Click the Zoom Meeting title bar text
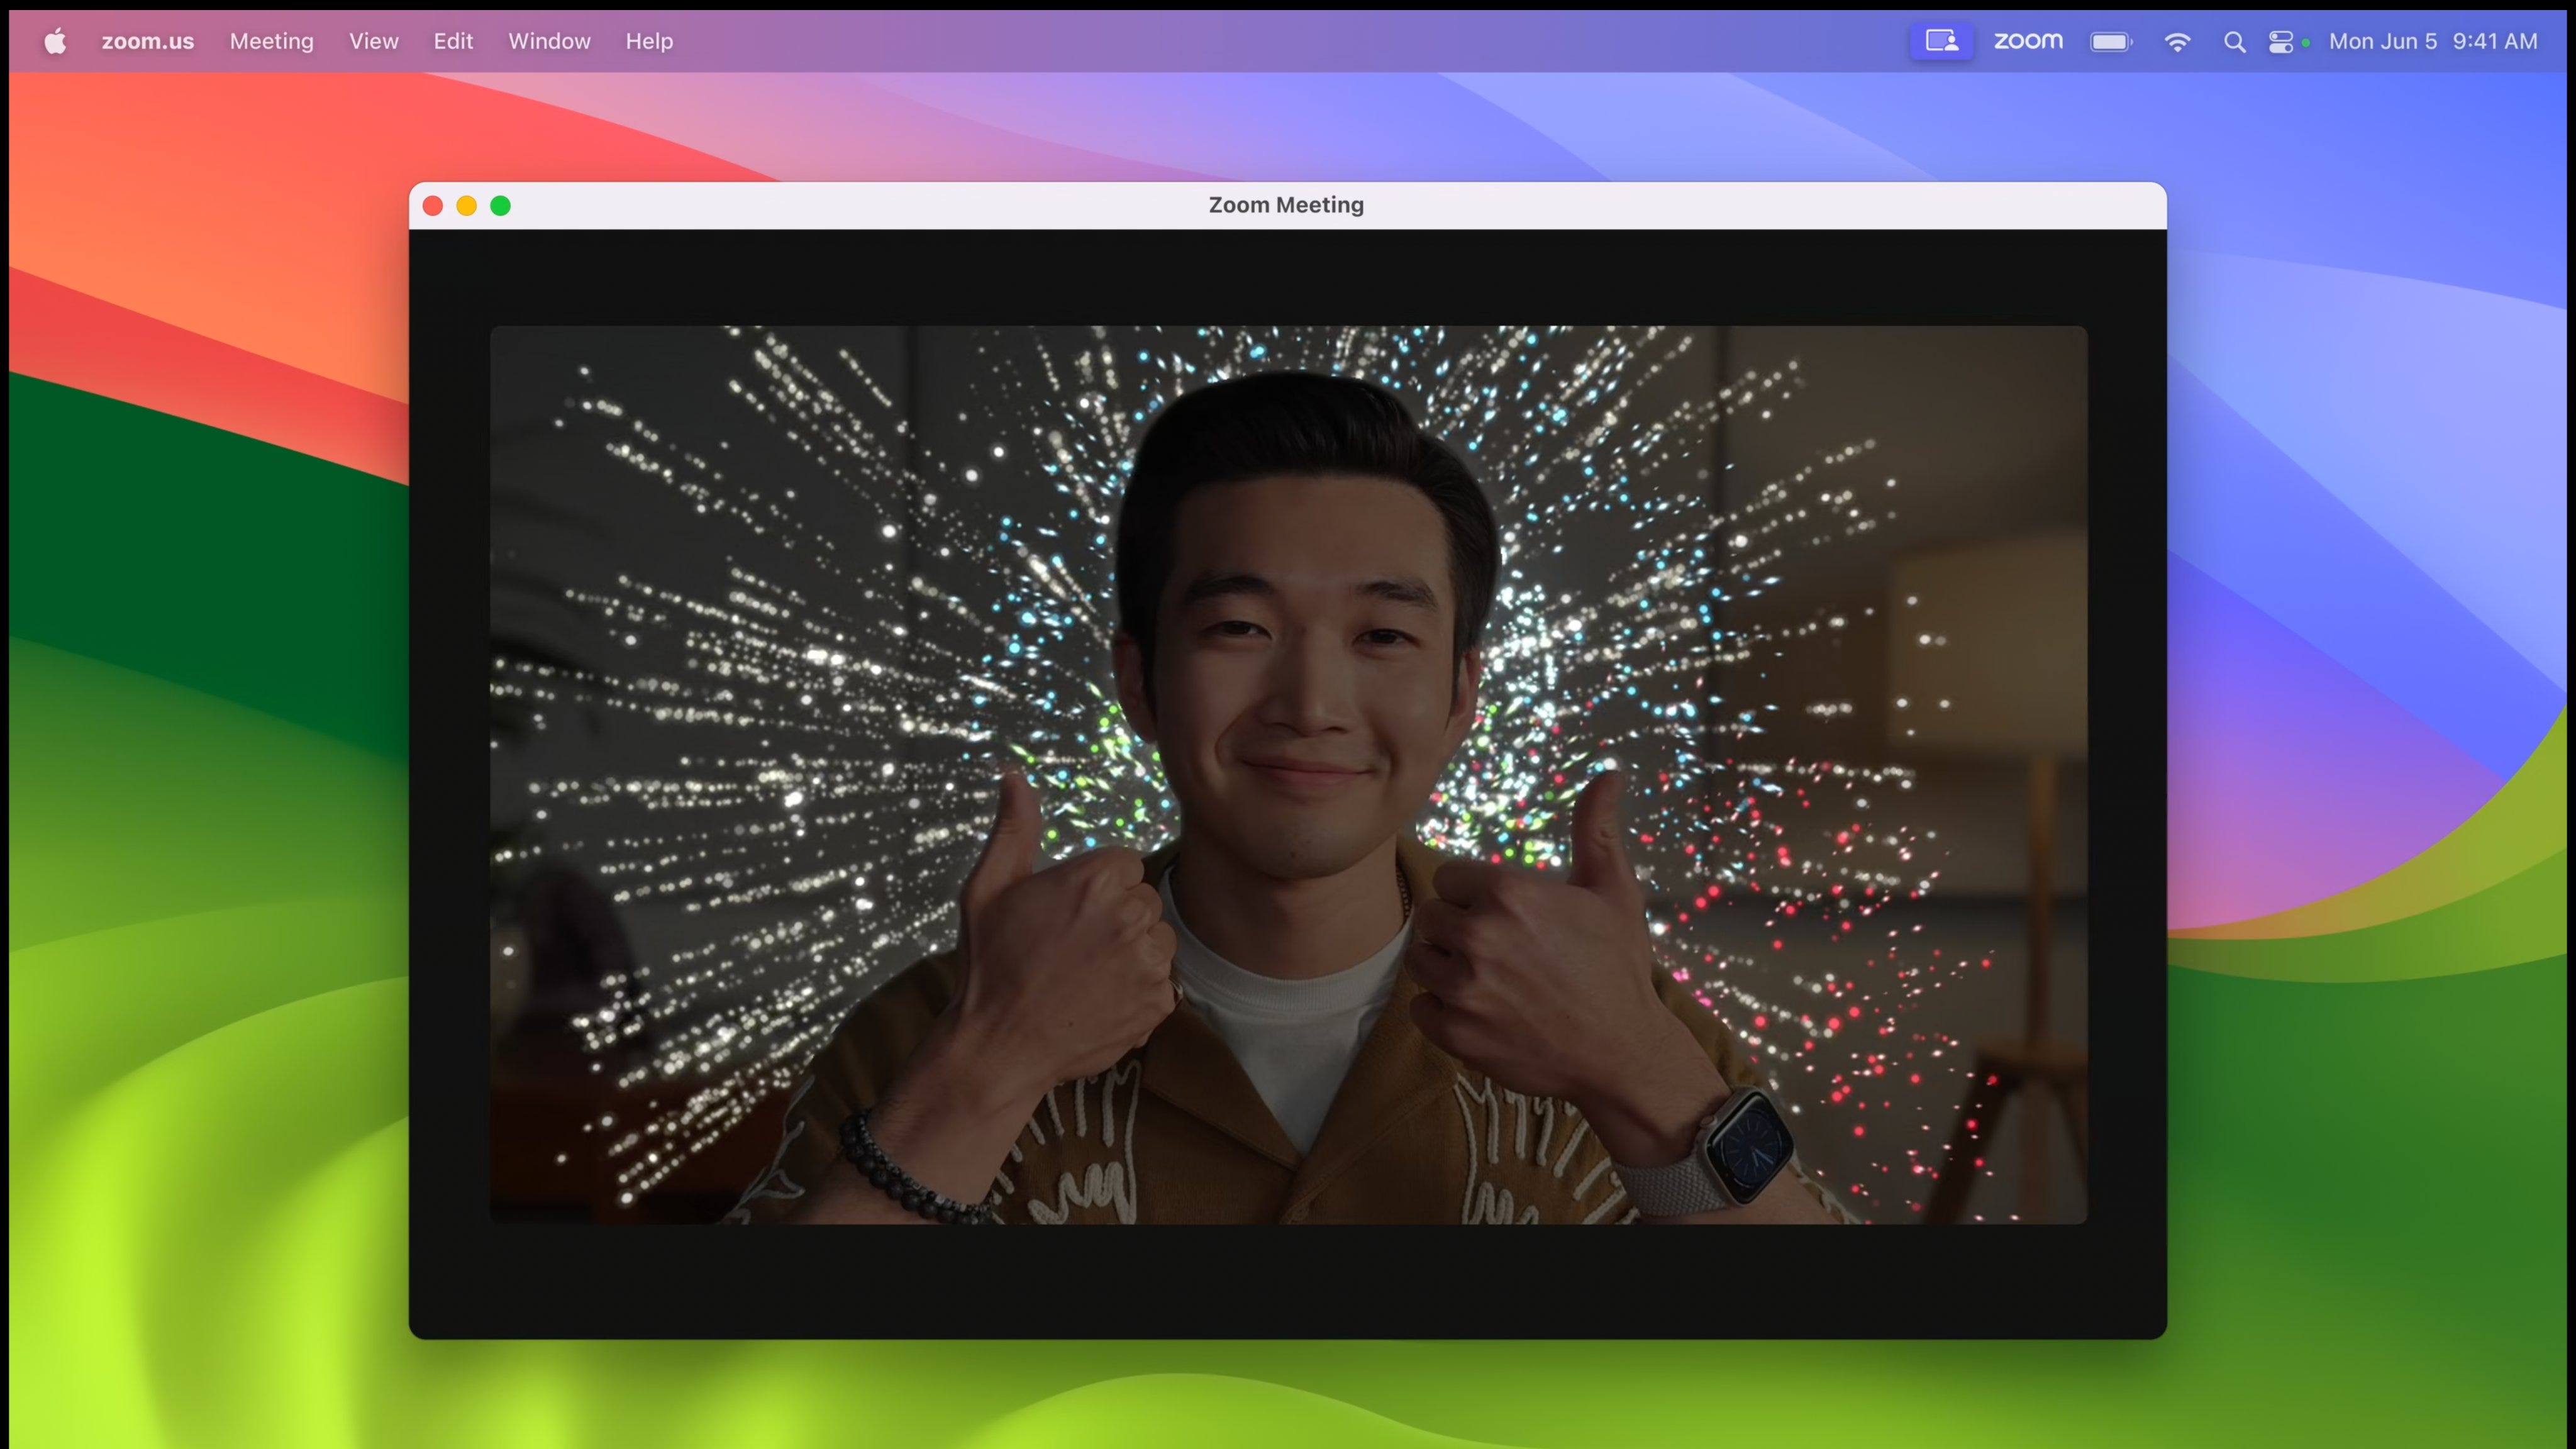The width and height of the screenshot is (2576, 1449). 1285,205
